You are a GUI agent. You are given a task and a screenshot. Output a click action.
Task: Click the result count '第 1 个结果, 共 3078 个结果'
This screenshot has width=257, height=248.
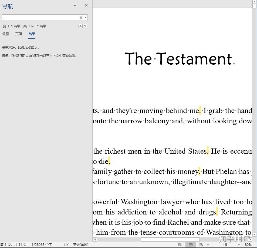[25, 26]
